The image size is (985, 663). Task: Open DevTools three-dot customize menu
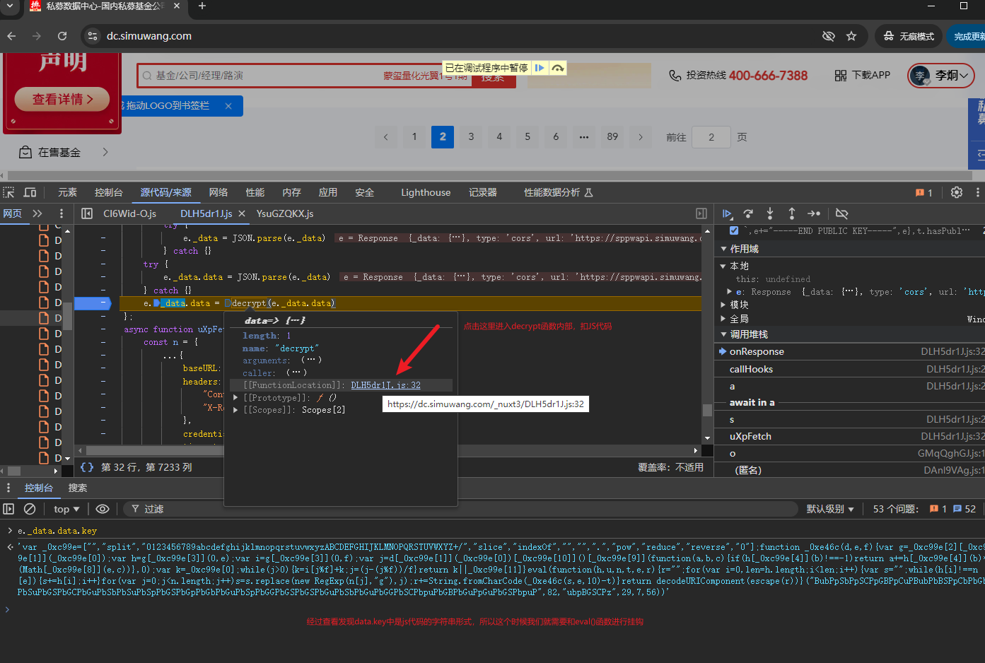(x=978, y=192)
